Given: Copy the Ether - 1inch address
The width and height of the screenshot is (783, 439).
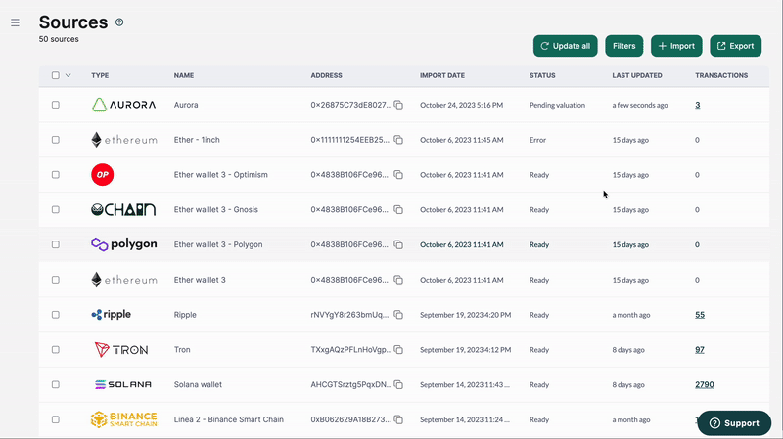Looking at the screenshot, I should point(398,140).
